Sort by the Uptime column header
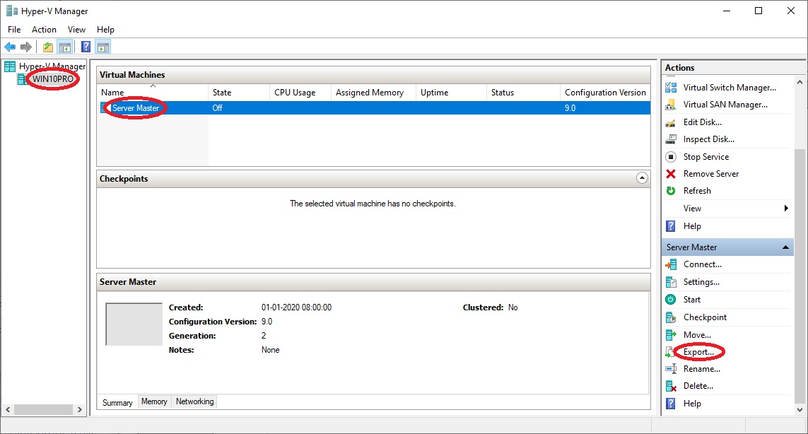This screenshot has height=434, width=808. tap(451, 93)
